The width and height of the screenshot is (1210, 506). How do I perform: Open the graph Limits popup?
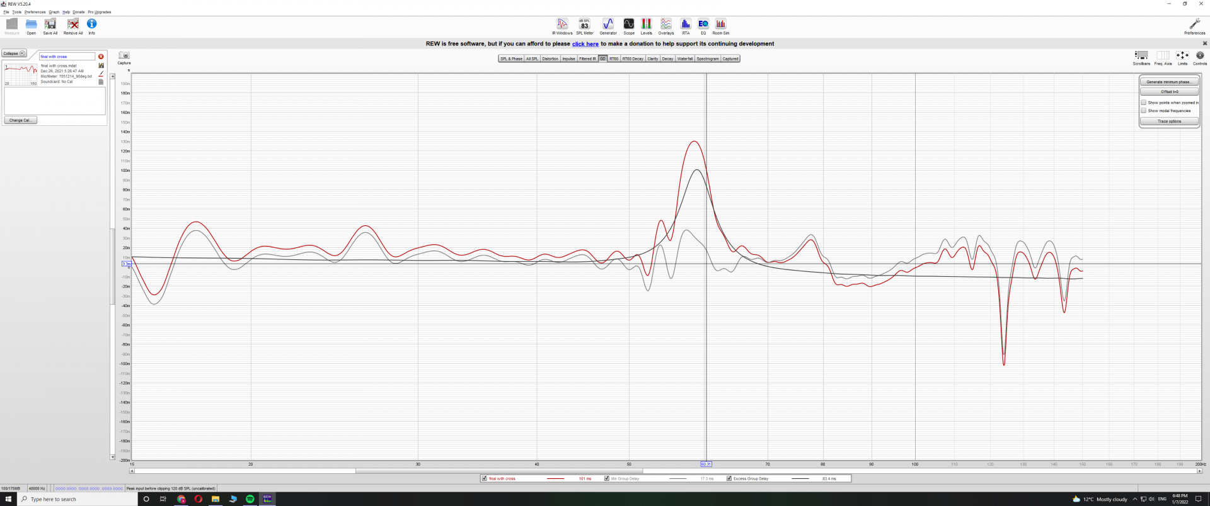(x=1182, y=56)
